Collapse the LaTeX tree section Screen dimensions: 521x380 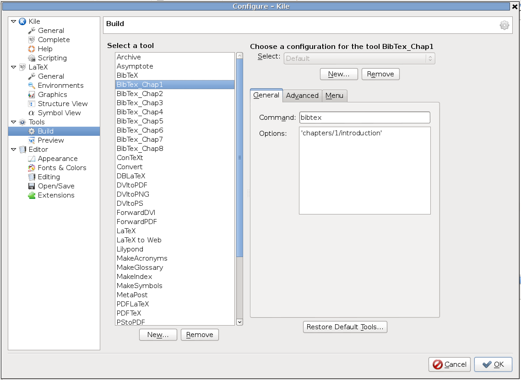14,67
